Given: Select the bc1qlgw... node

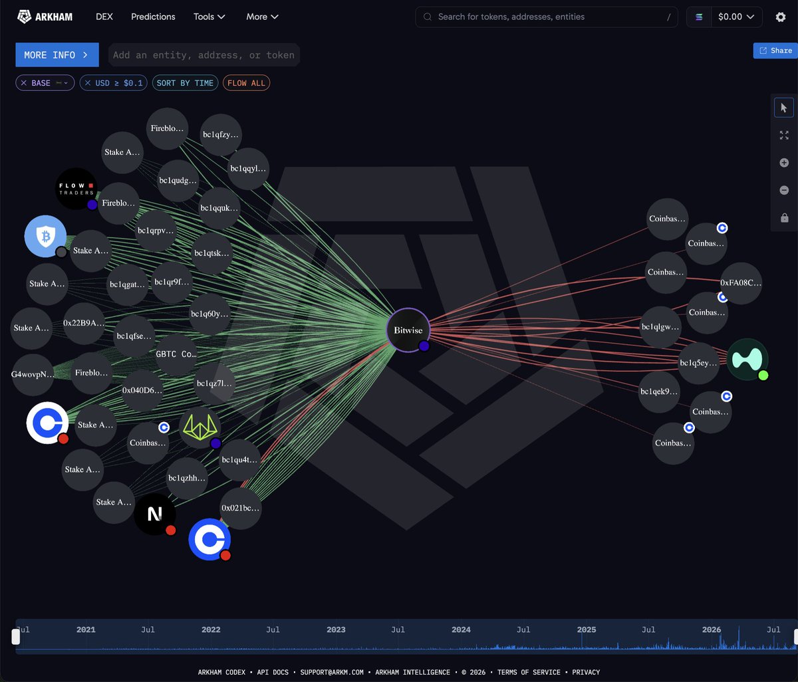Looking at the screenshot, I should 660,327.
